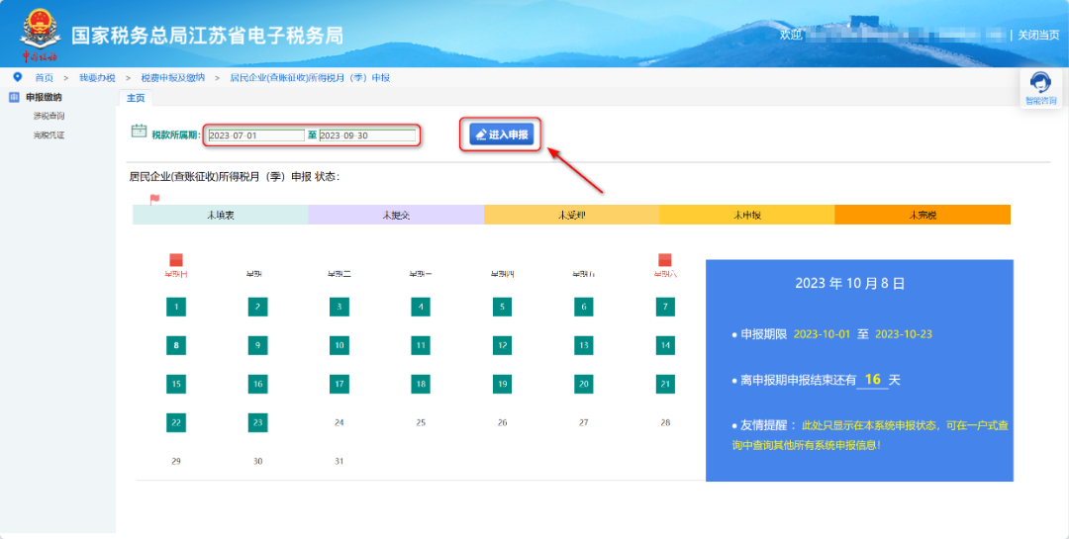Click calendar day 29

[x=176, y=461]
